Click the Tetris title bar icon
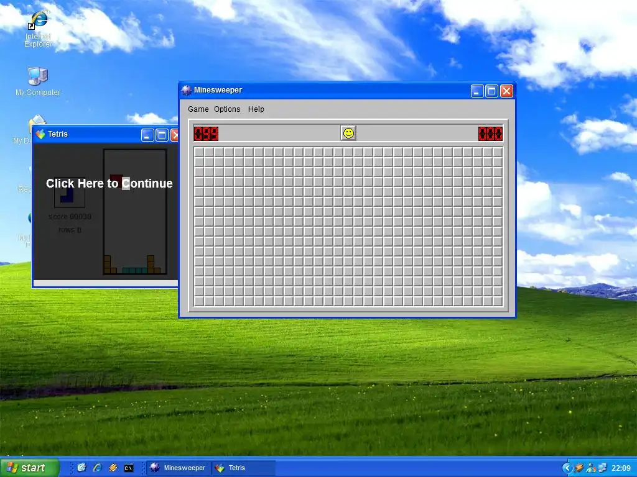Image resolution: width=637 pixels, height=477 pixels. tap(40, 134)
